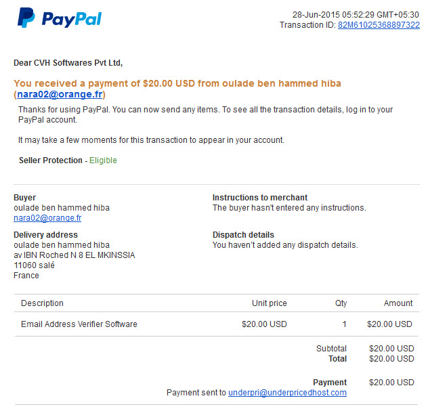Click the bold Total label
This screenshot has height=411, width=428.
[337, 359]
